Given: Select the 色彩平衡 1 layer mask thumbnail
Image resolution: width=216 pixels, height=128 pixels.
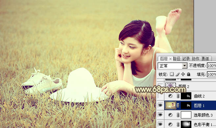Looking at the screenshot, I should click(x=186, y=124).
